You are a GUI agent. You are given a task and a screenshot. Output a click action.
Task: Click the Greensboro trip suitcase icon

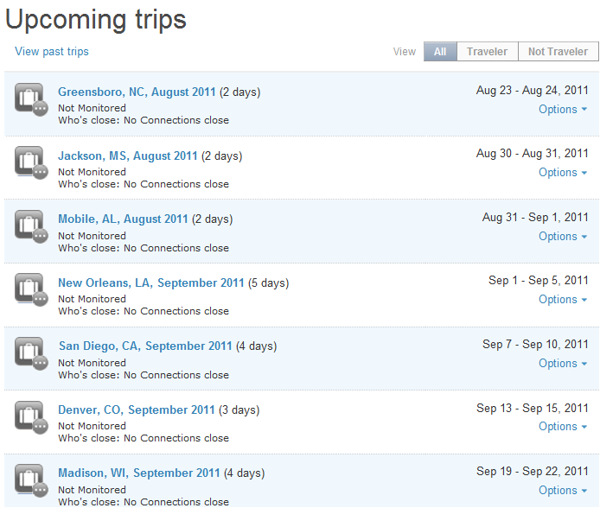pyautogui.click(x=30, y=99)
